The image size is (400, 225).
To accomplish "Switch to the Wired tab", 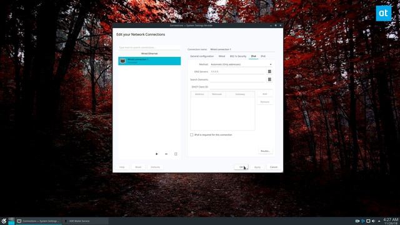I will click(222, 56).
